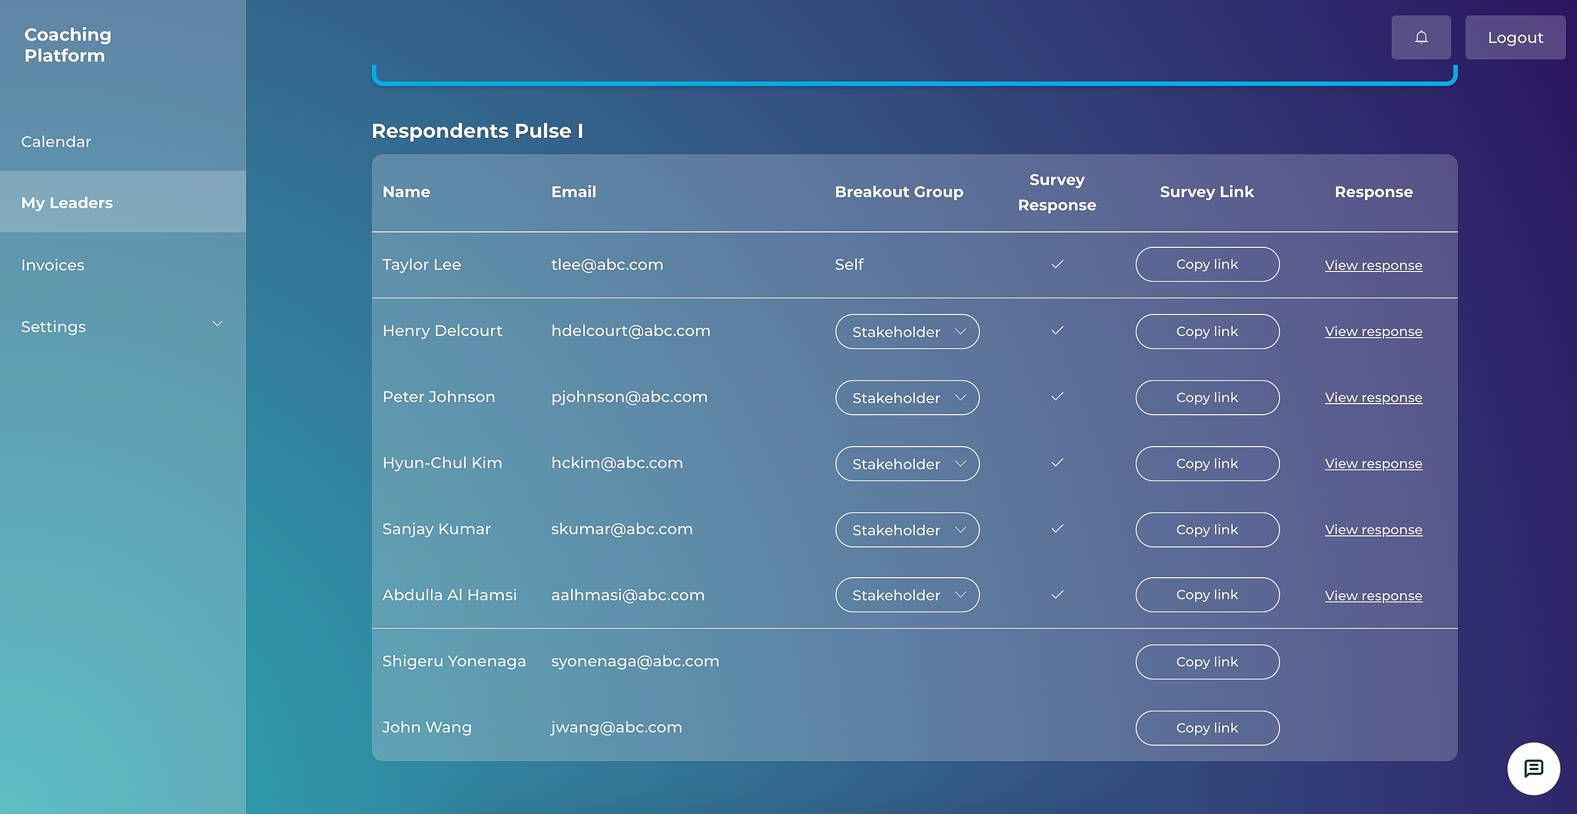Open Peter Johnson's Stakeholder breakout dropdown
The image size is (1577, 814).
907,398
